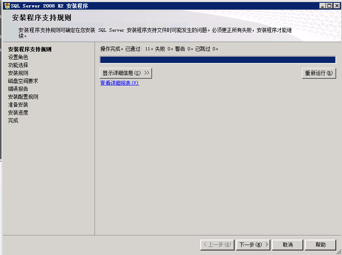
Task: Open the 查看详细报表 link
Action: (119, 83)
